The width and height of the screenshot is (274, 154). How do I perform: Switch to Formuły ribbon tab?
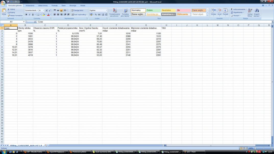(55, 6)
